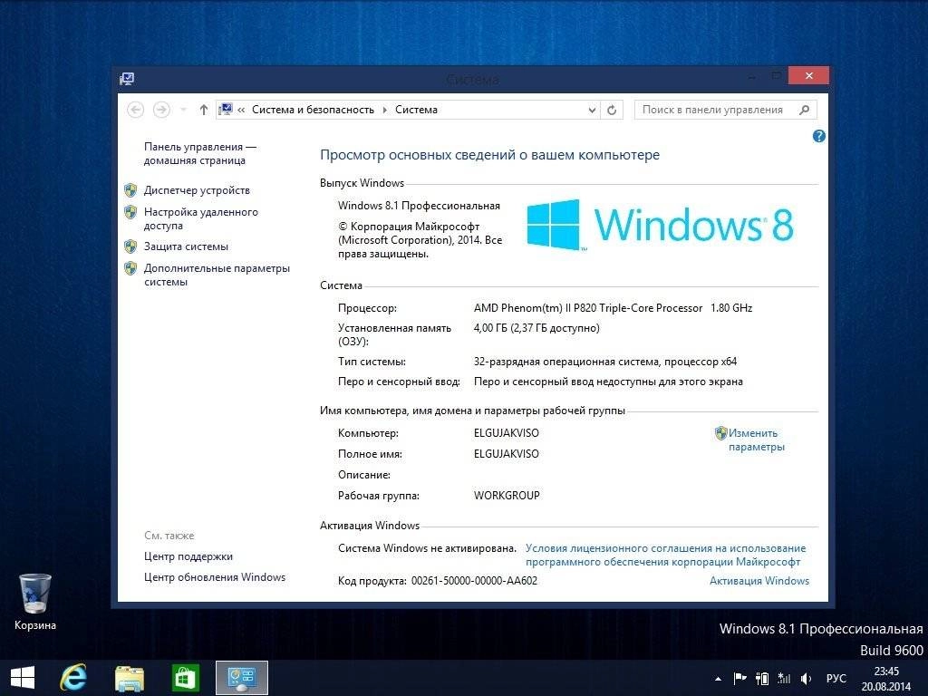Open Action Center flag tray icon
The image size is (928, 696).
(x=739, y=678)
